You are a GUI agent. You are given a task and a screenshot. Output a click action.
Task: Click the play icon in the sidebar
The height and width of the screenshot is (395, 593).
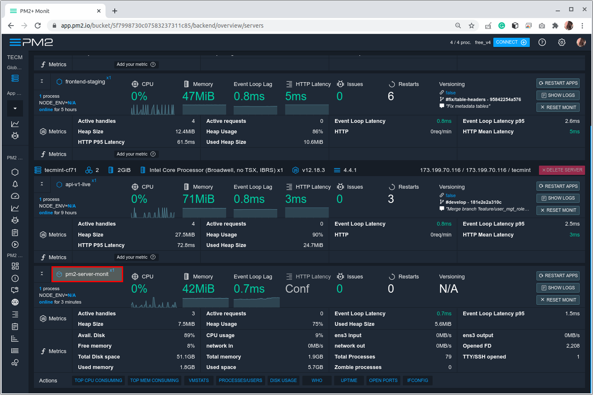tap(15, 244)
